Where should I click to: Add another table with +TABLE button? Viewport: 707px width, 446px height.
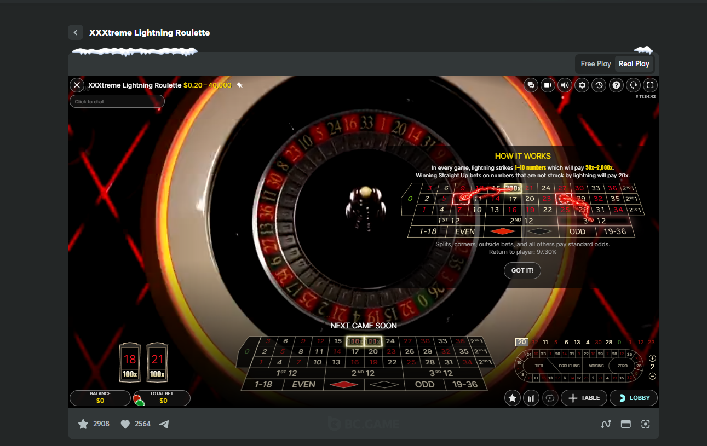click(584, 398)
